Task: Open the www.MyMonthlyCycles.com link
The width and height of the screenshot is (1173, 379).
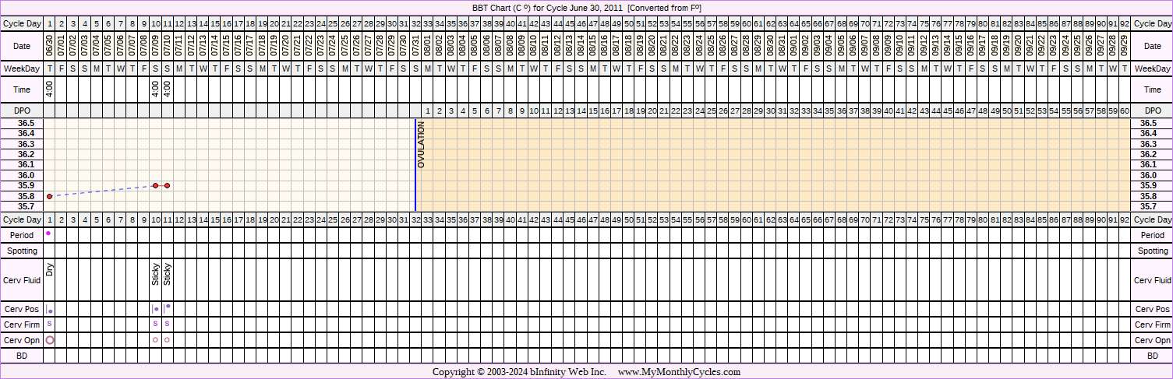Action: (679, 372)
